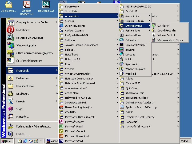
Task: Open the Java 2 Runtime Environment folder
Action: click(x=89, y=45)
